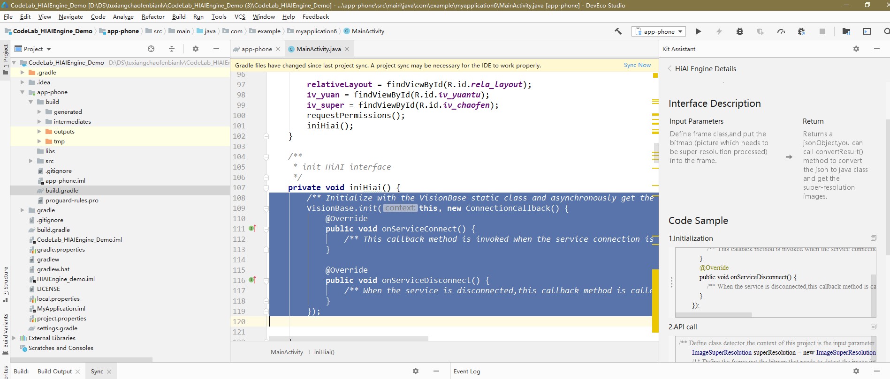Screen dimensions: 890x379
Task: Start debugging with the bug icon
Action: (x=740, y=31)
